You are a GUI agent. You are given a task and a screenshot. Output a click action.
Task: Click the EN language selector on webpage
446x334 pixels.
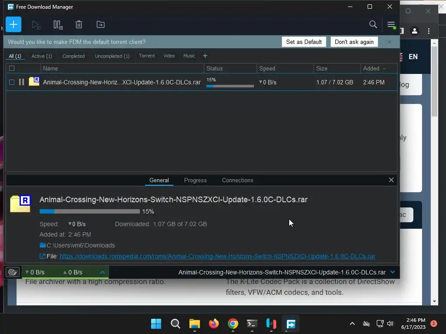413,57
